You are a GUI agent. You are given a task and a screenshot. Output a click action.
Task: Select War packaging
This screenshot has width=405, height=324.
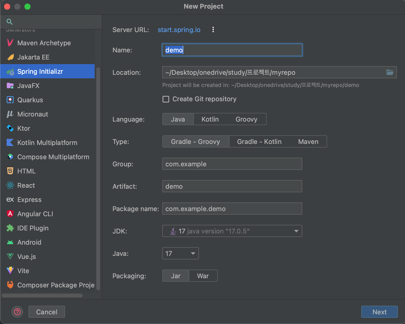[x=203, y=276]
